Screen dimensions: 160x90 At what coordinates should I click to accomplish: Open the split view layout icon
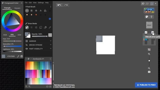tap(152, 4)
